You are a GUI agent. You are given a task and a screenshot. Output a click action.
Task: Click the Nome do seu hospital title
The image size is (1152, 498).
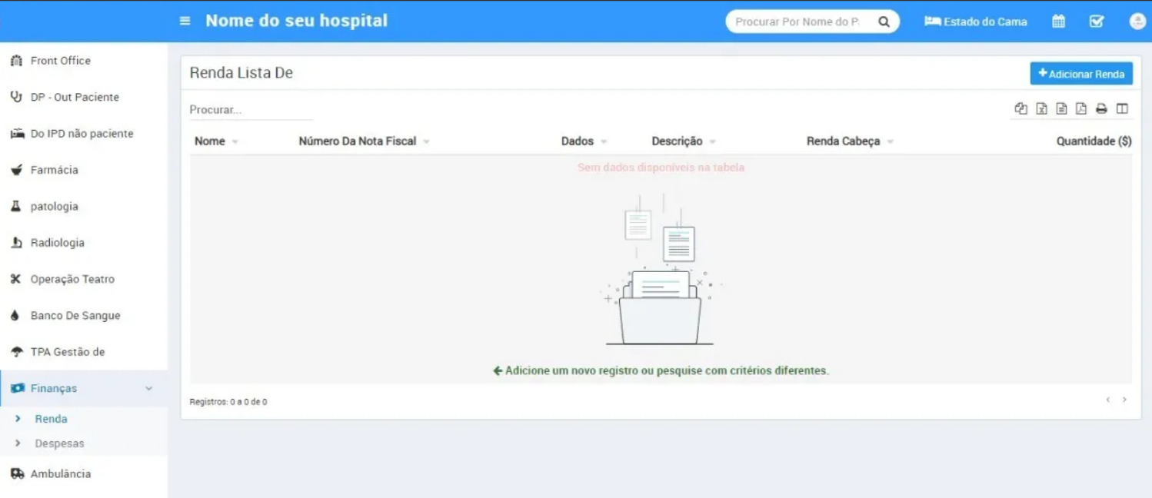point(297,21)
